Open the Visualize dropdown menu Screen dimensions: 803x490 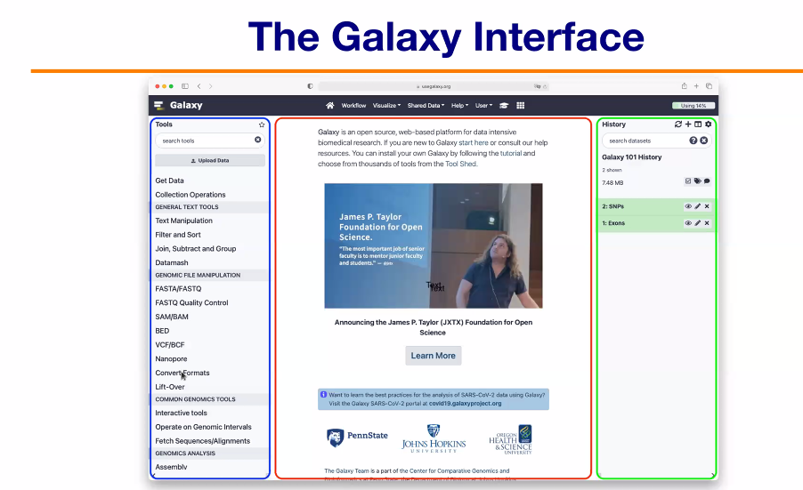coord(386,105)
